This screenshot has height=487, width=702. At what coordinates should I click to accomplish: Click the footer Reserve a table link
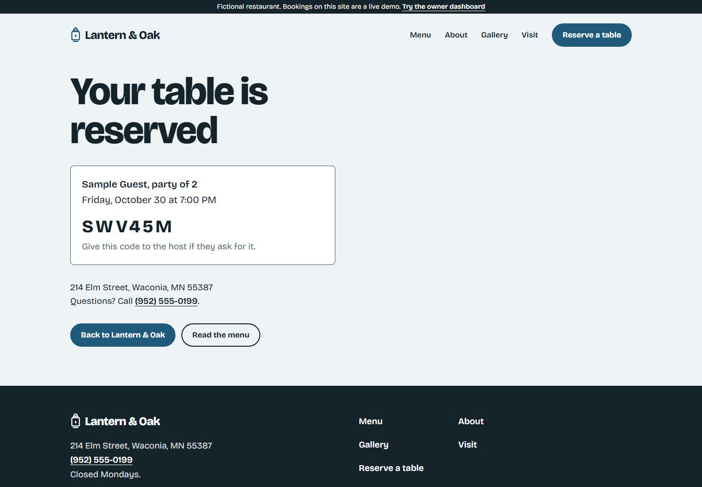(391, 468)
